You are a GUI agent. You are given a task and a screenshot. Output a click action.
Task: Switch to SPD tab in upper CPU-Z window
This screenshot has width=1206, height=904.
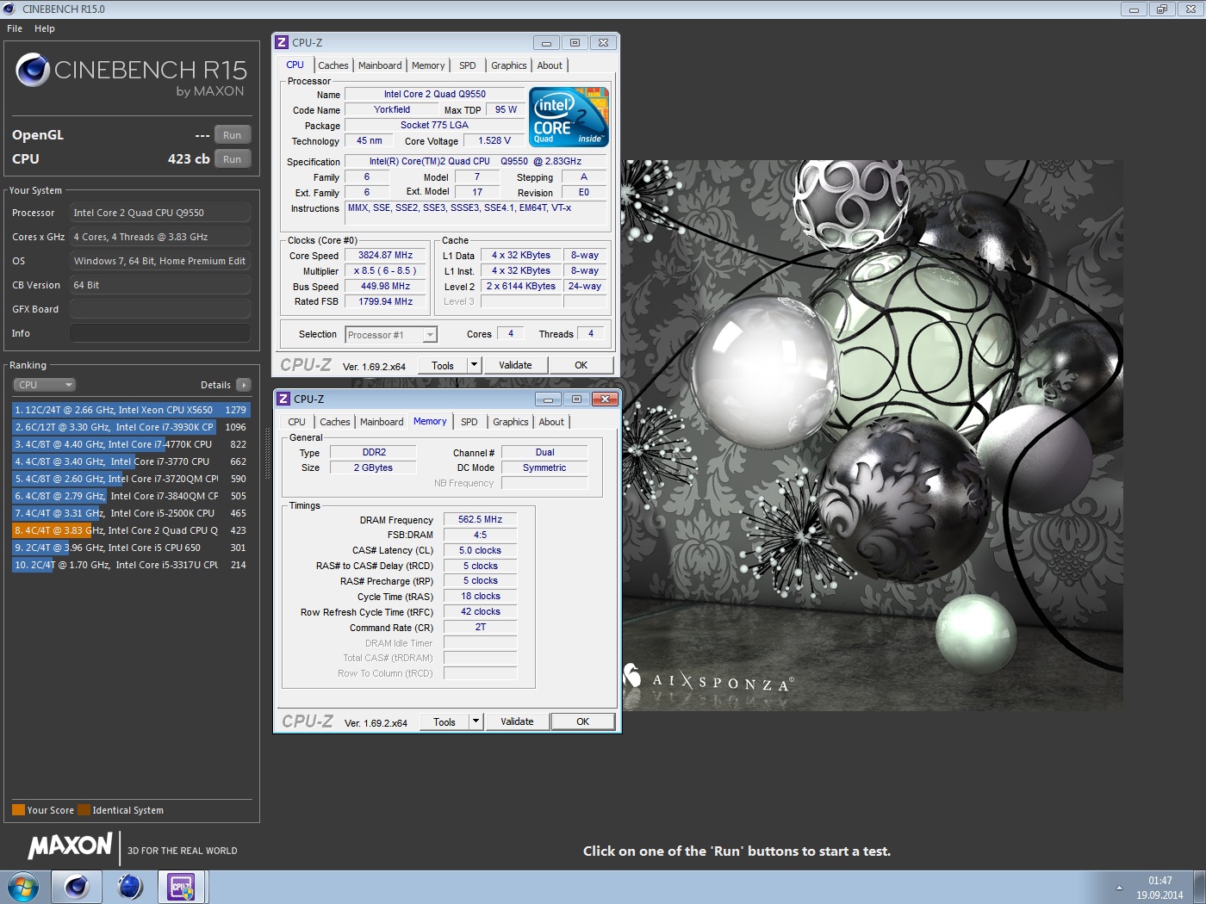pyautogui.click(x=468, y=65)
